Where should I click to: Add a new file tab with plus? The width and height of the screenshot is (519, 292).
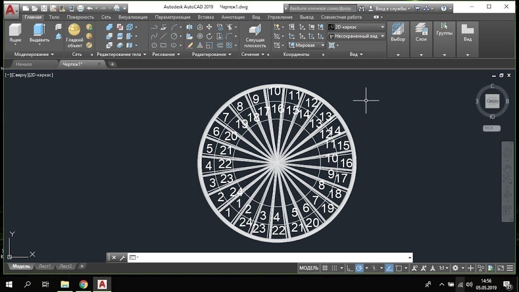coord(112,64)
